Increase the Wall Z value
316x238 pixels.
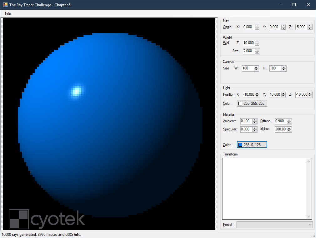(x=257, y=42)
